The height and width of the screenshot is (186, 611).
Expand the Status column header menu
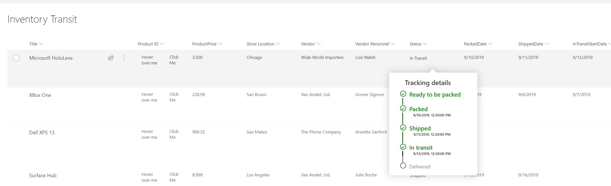point(425,44)
